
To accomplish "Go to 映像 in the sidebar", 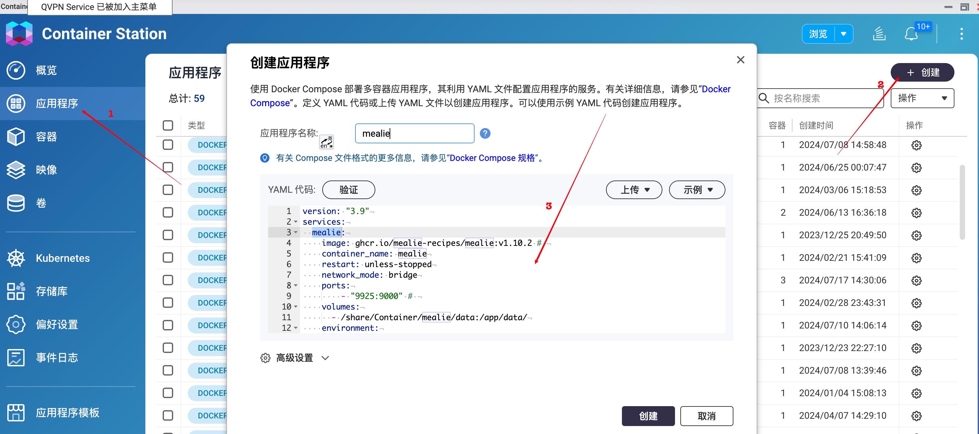I will click(x=46, y=170).
